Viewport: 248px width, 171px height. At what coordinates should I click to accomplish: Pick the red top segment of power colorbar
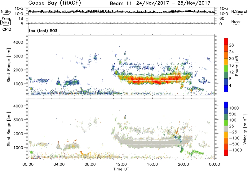coord(226,42)
